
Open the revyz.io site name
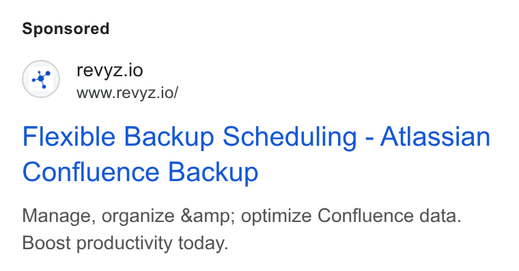pos(109,70)
